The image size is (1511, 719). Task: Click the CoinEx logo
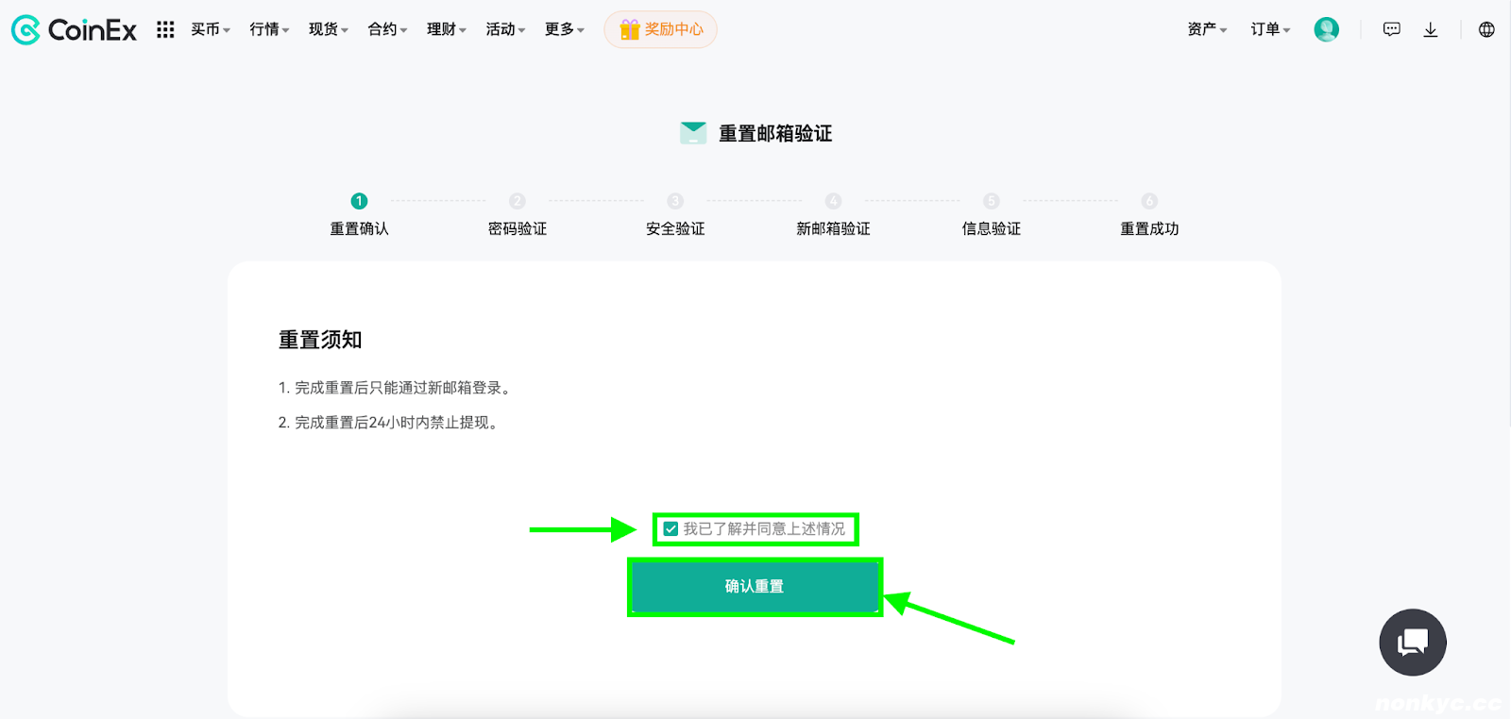(74, 30)
